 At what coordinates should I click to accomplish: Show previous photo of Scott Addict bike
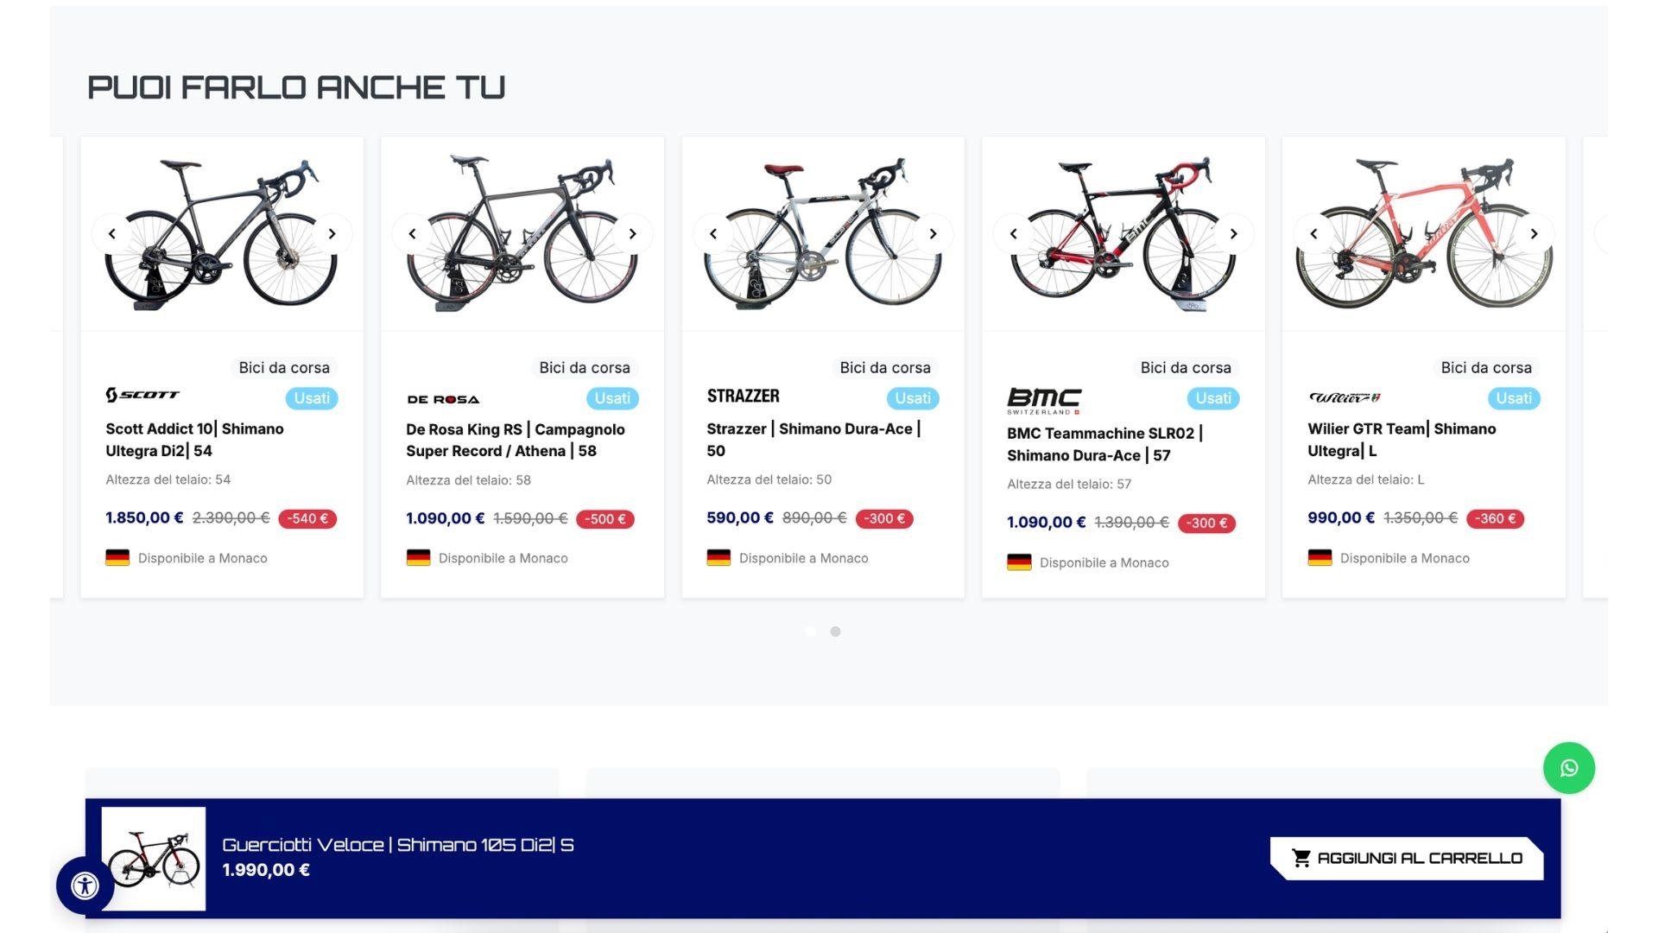click(111, 234)
